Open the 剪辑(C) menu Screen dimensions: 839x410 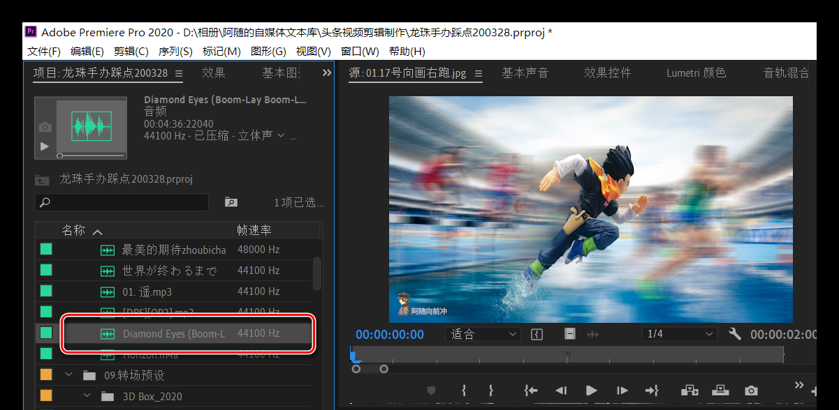tap(131, 52)
